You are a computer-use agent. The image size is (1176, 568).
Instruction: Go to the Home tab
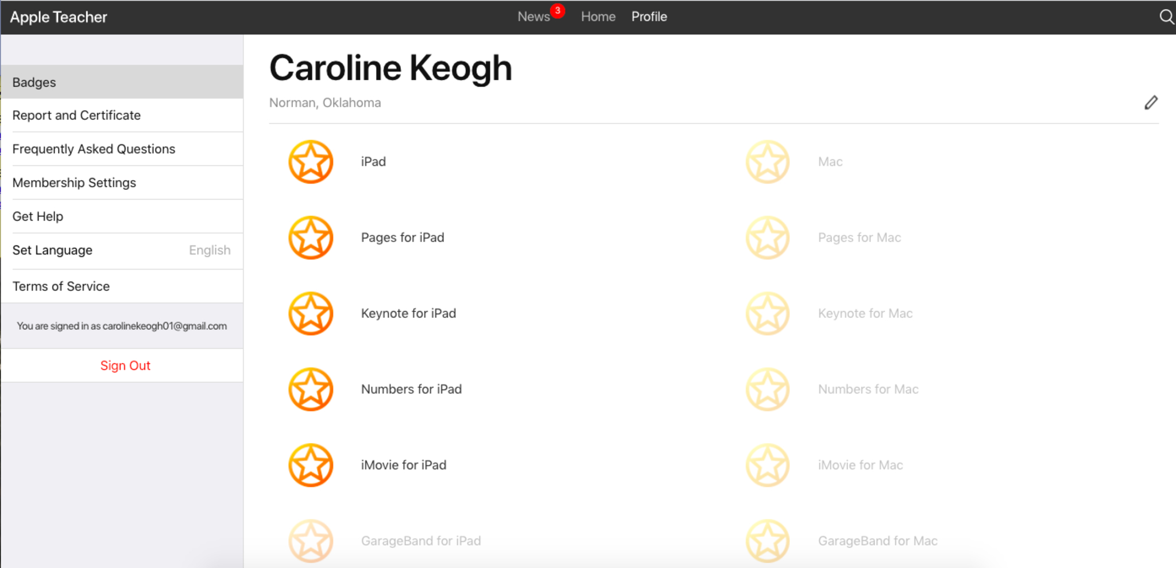tap(598, 17)
